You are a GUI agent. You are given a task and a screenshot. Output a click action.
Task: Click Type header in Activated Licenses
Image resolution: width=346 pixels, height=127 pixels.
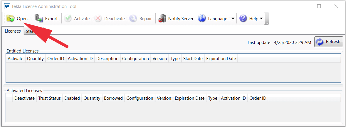pyautogui.click(x=213, y=98)
